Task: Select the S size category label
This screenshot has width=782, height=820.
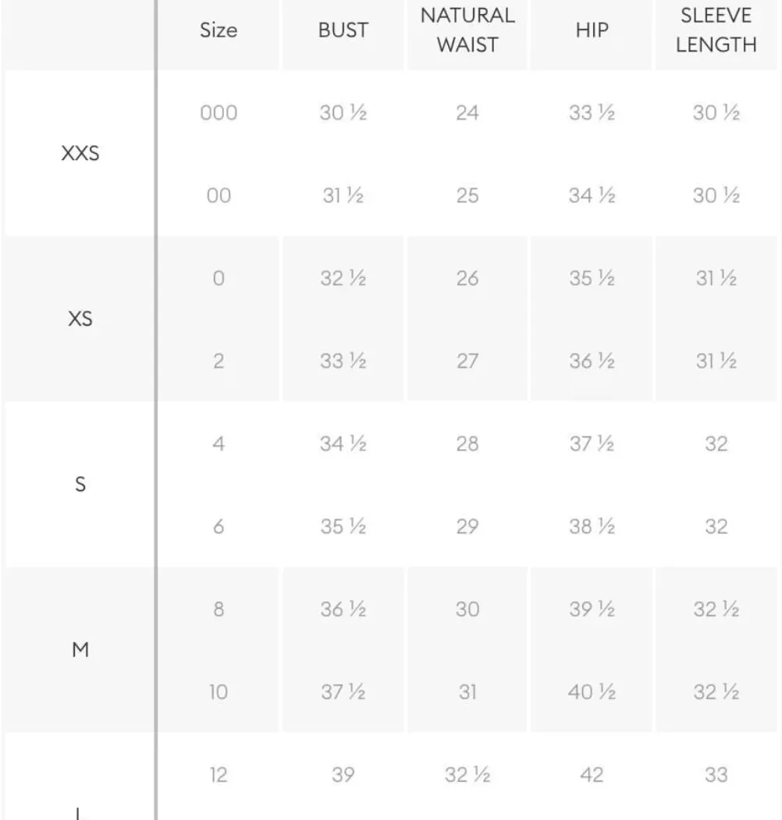Action: pos(80,484)
